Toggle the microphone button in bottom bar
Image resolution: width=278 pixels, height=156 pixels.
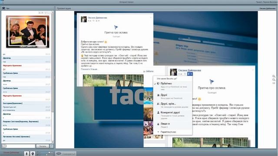coord(26,153)
